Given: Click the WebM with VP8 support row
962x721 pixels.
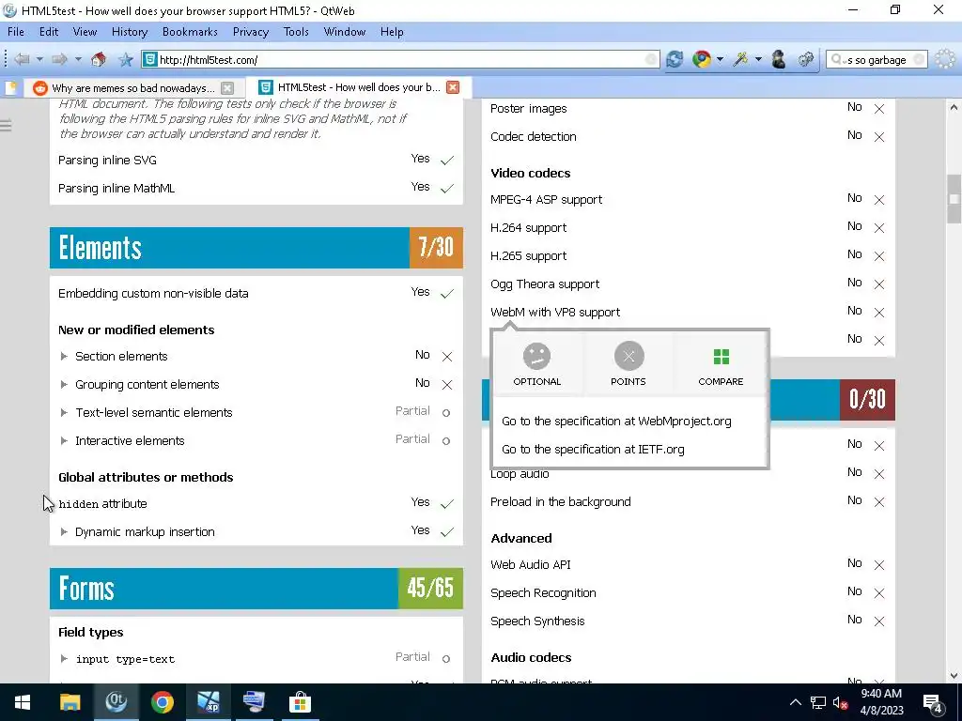Looking at the screenshot, I should tap(688, 312).
